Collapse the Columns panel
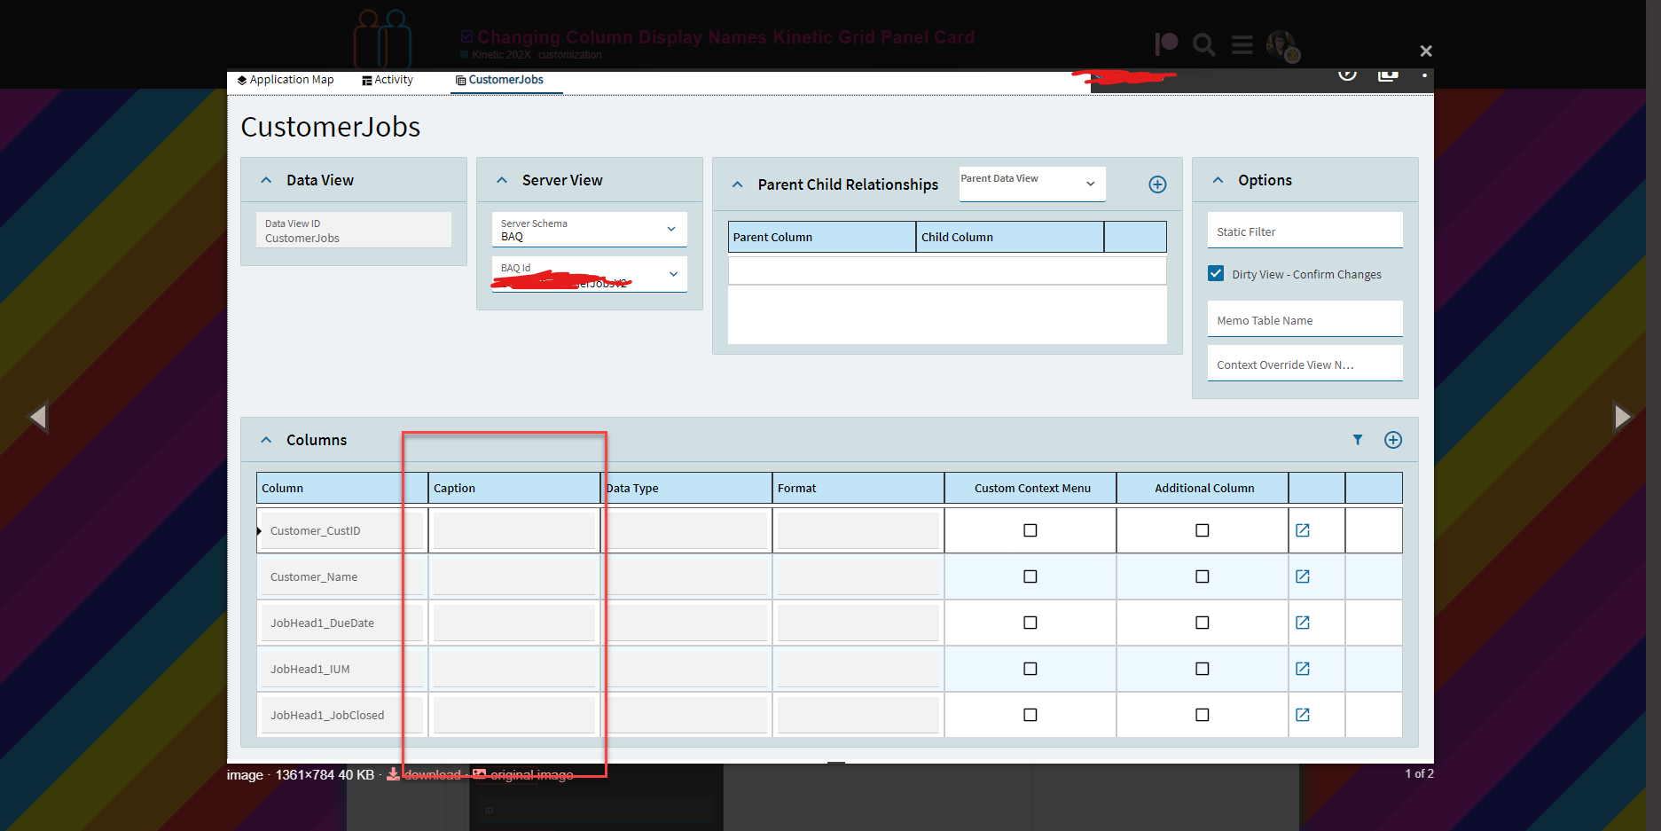The width and height of the screenshot is (1661, 831). pos(266,440)
